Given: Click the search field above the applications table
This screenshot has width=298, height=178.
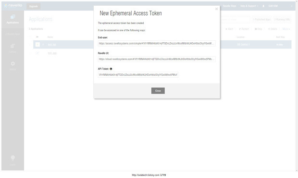Looking at the screenshot, I should click(x=235, y=20).
